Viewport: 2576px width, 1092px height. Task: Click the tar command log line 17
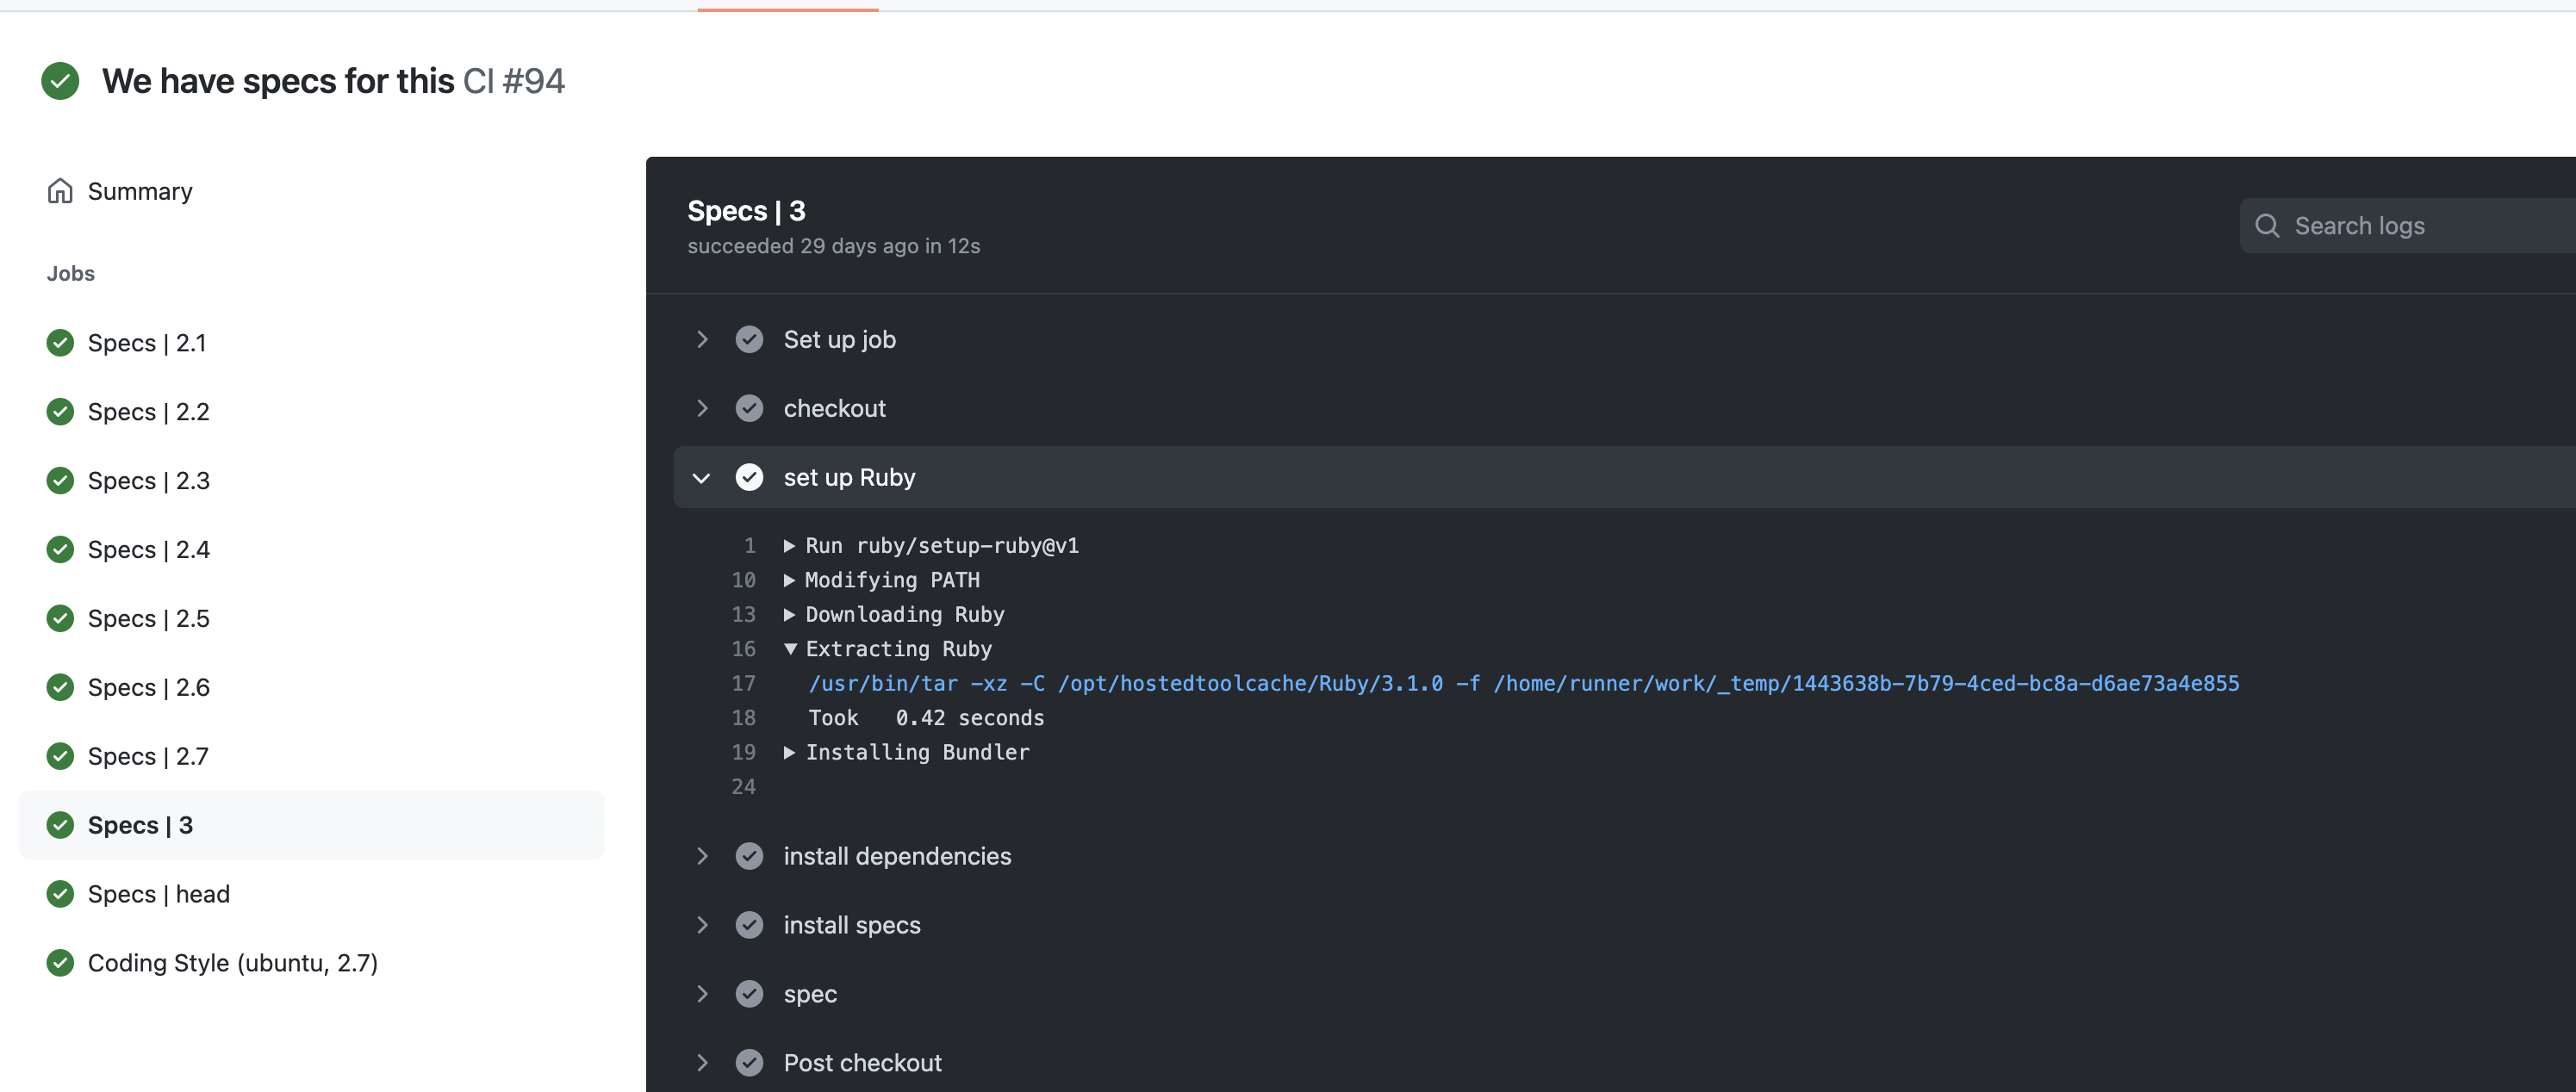coord(1523,684)
